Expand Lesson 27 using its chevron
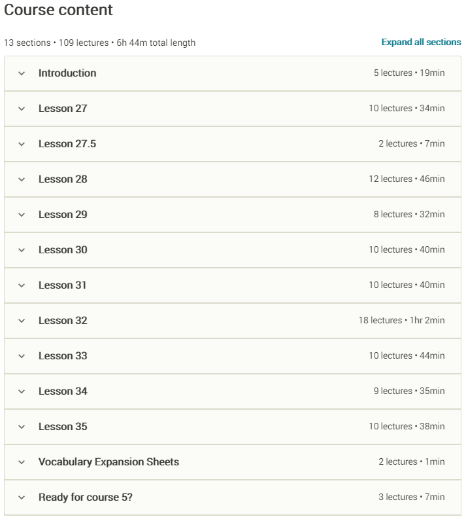The height and width of the screenshot is (521, 466). pos(22,109)
